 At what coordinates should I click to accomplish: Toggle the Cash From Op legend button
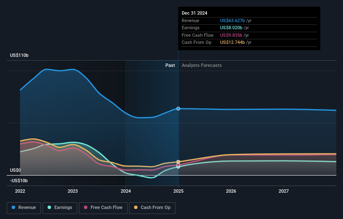[x=152, y=208]
